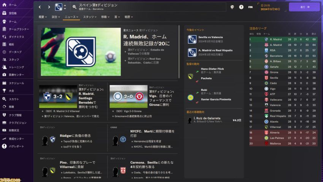Open the NYCFC, Martí loan story

152,133
